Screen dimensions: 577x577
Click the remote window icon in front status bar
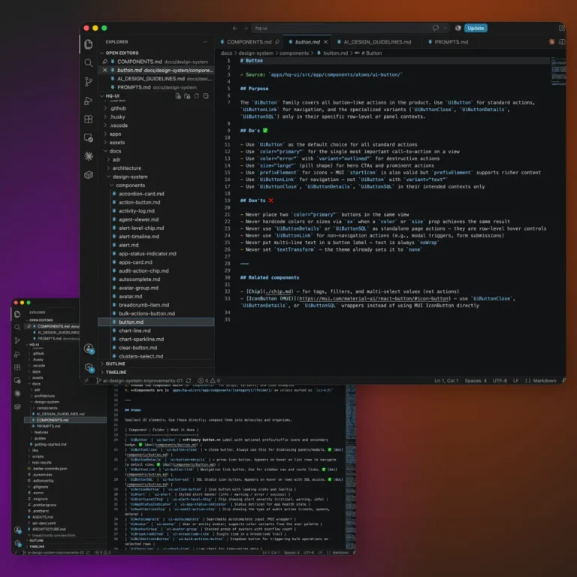pos(86,380)
